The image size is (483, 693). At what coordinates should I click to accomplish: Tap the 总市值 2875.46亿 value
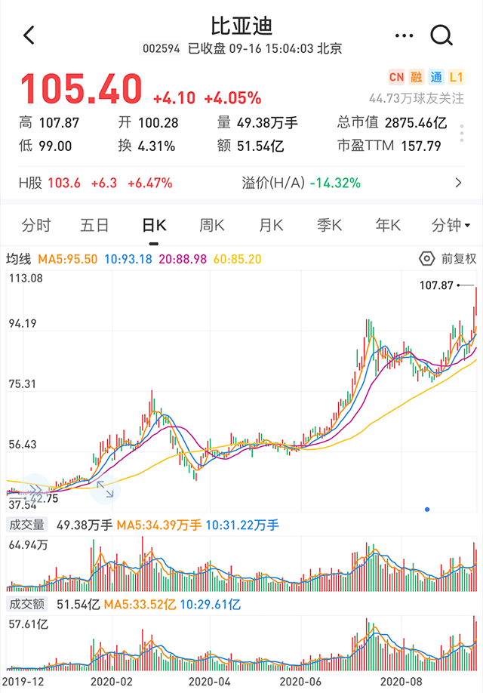[392, 122]
